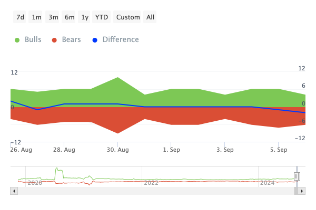
Task: Toggle the Bulls series in legend
Action: (x=28, y=40)
